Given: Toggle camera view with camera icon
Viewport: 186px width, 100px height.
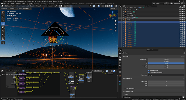Looking at the screenshot, I should coord(116,27).
